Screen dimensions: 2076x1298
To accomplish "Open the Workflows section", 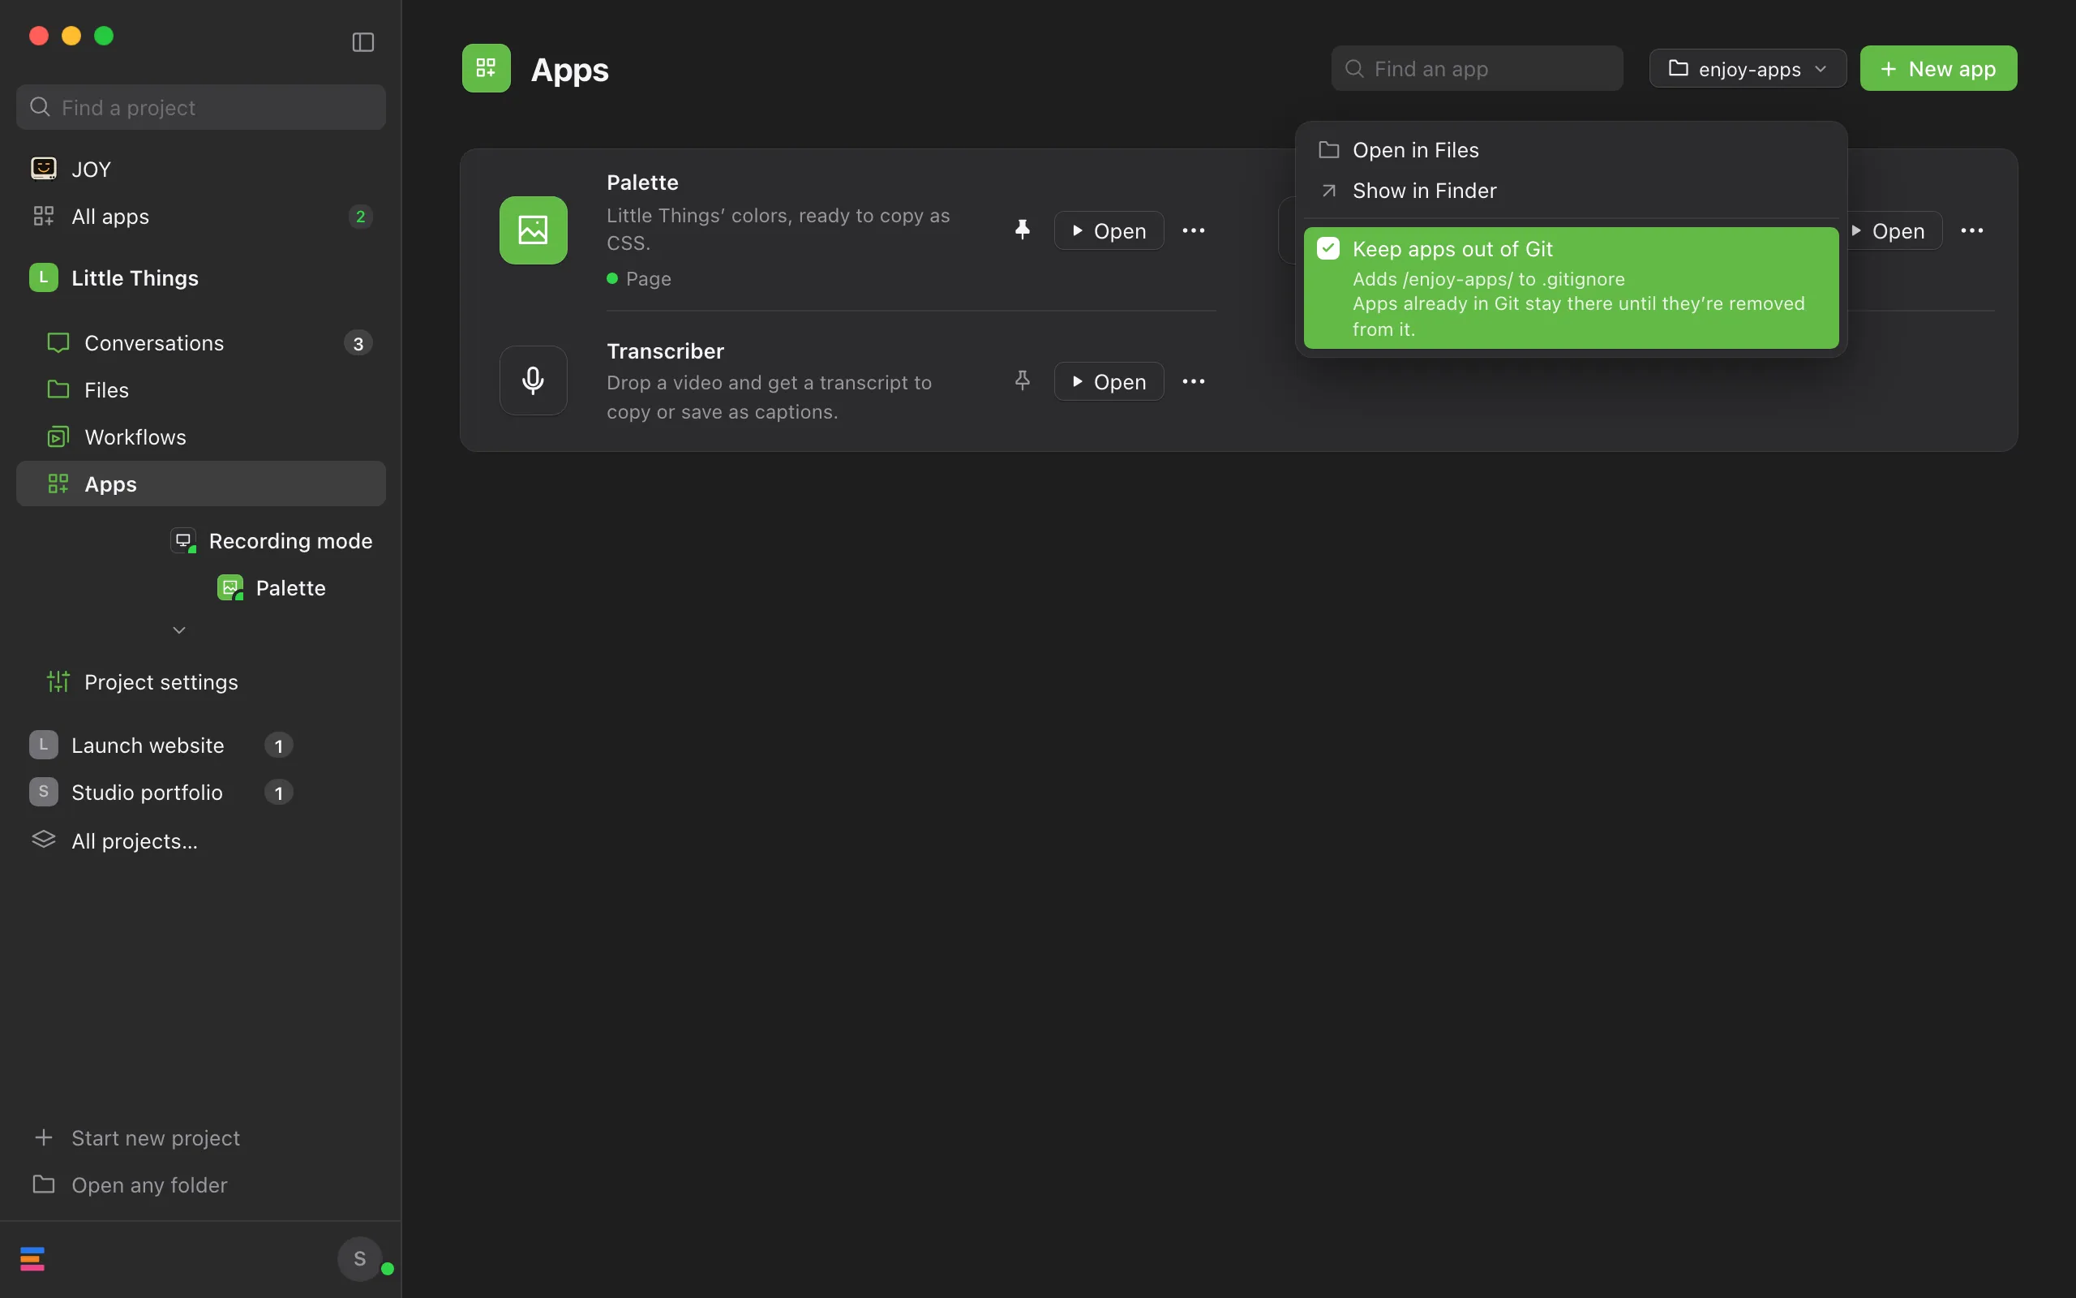I will coord(201,437).
